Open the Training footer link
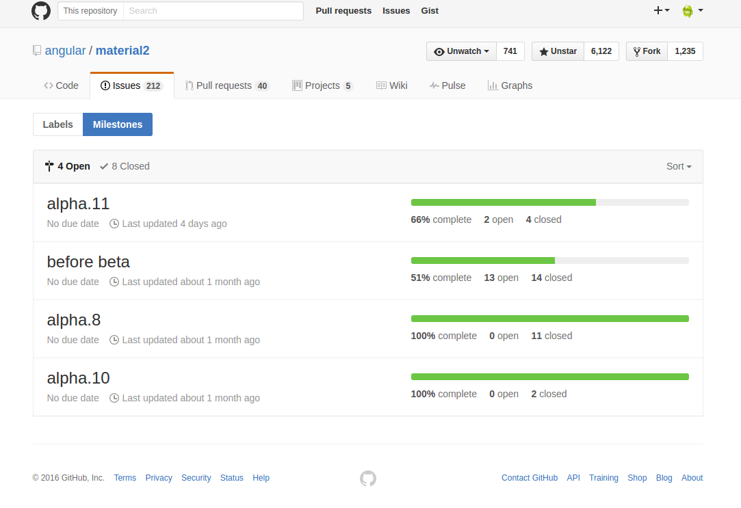 pos(603,478)
